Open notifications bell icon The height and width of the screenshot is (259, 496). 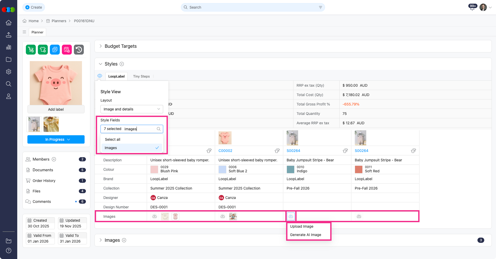472,8
